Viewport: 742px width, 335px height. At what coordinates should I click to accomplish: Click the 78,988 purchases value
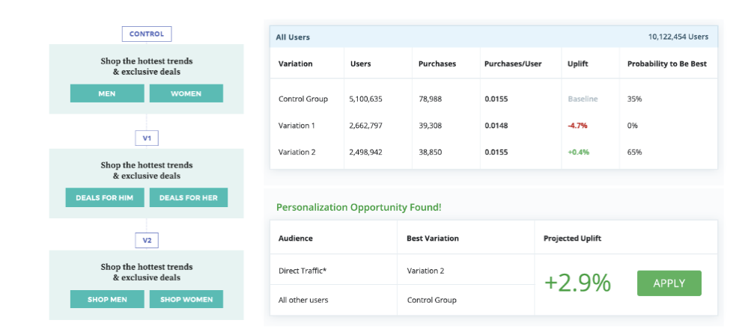[x=431, y=99]
